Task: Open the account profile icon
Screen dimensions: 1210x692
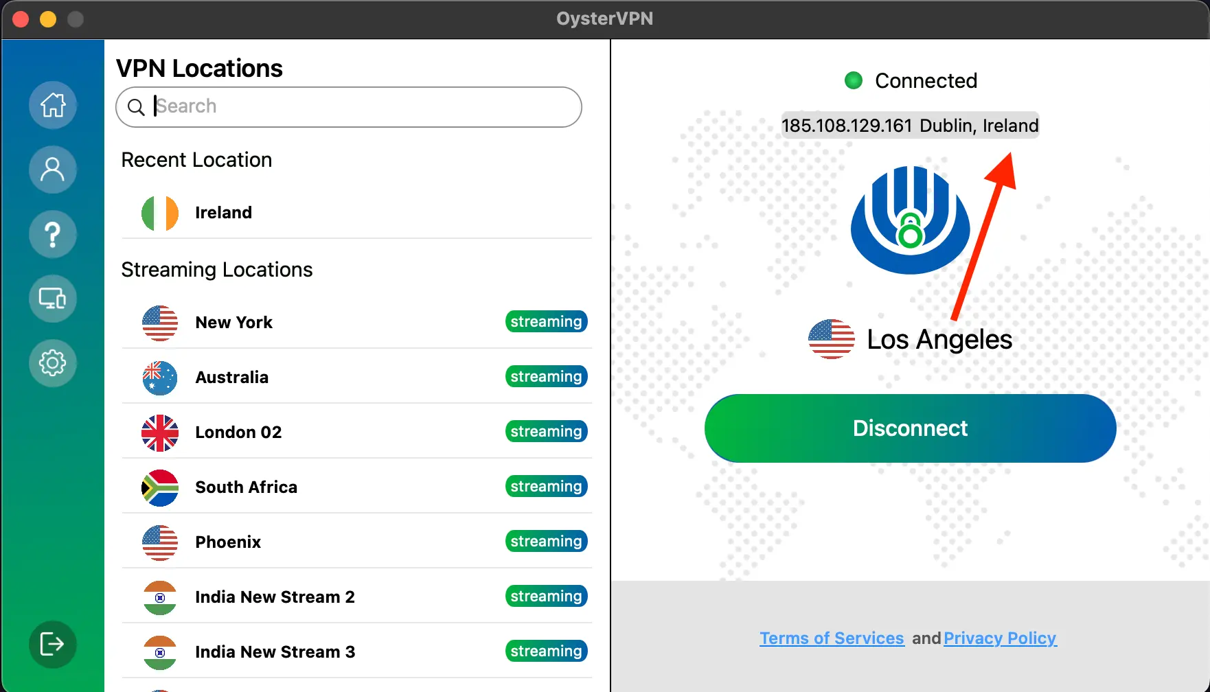Action: [53, 170]
